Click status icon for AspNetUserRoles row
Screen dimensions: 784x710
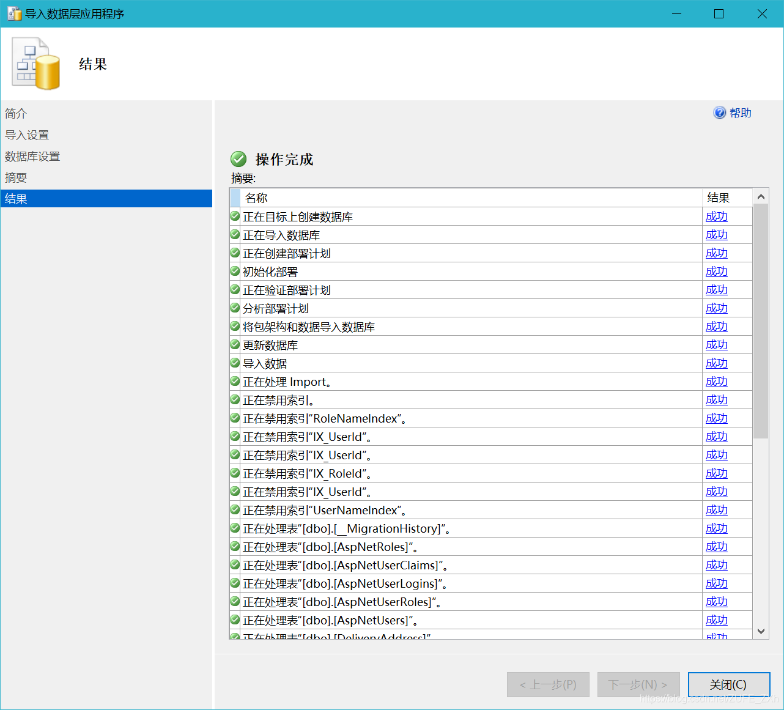(x=235, y=601)
